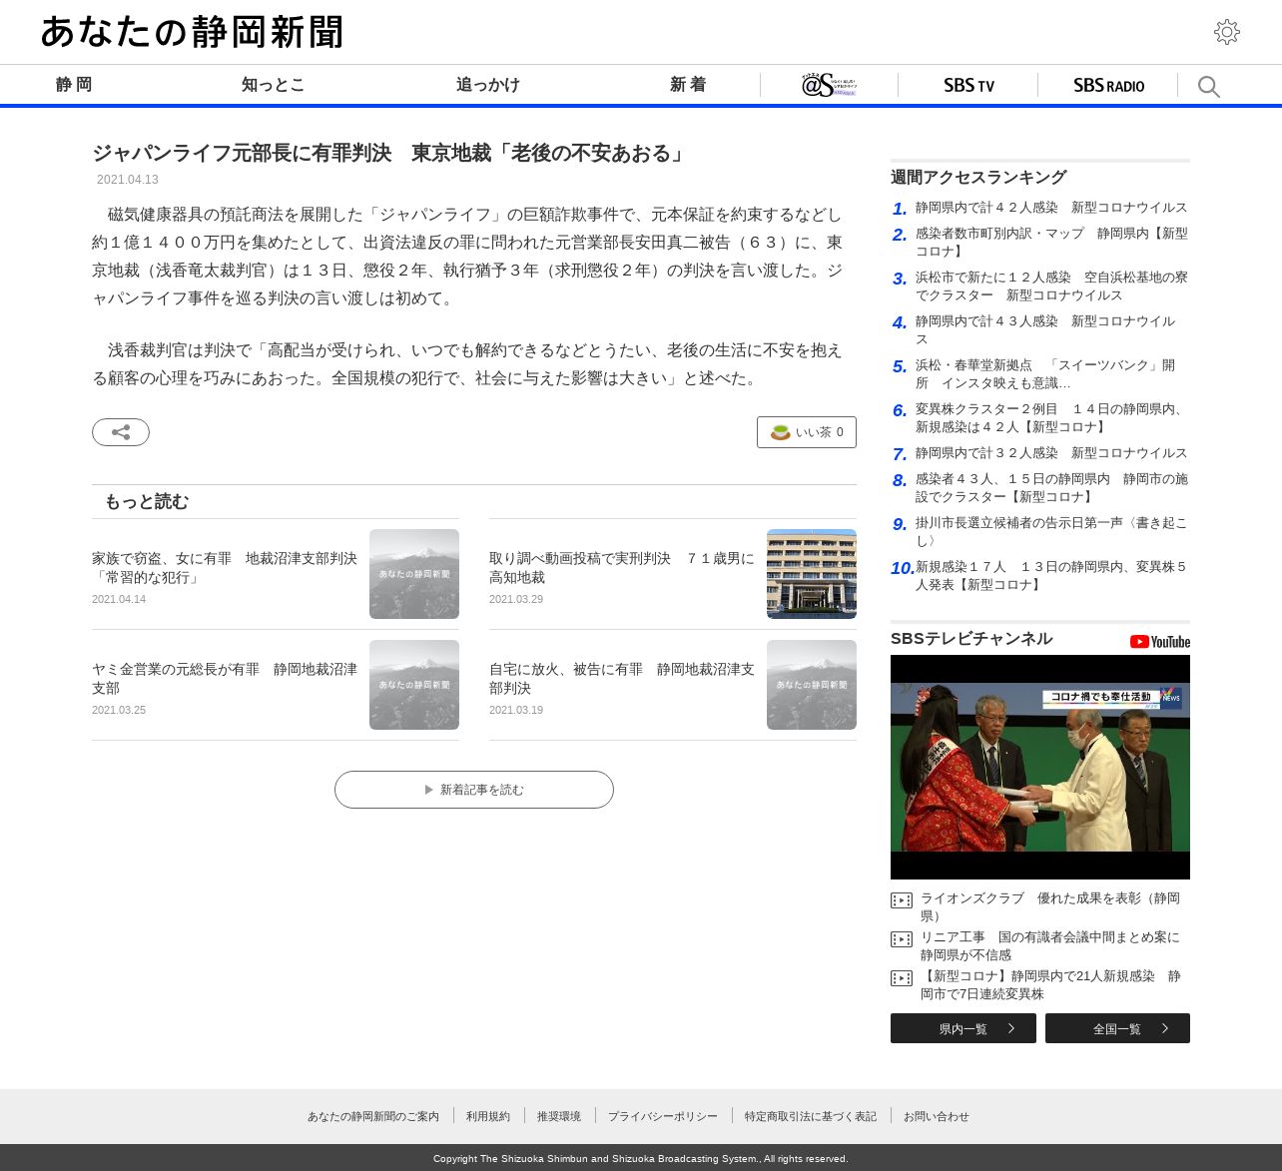Open footer link プライバシーポリシー
This screenshot has width=1282, height=1171.
pyautogui.click(x=663, y=1117)
